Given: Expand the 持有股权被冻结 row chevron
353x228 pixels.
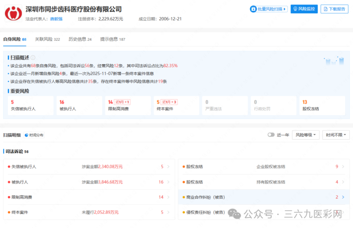Looking at the screenshot, I should pyautogui.click(x=343, y=182).
